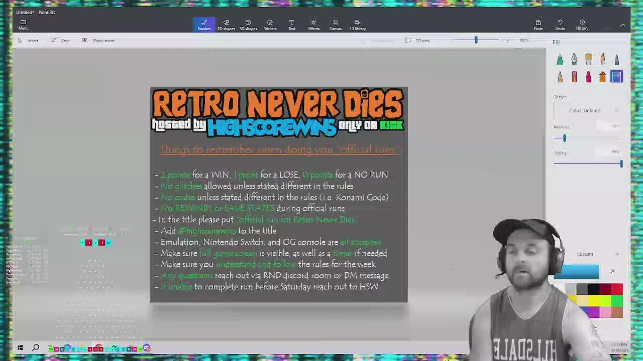643x361 pixels.
Task: Choose the brown color swatch
Action: point(617,312)
